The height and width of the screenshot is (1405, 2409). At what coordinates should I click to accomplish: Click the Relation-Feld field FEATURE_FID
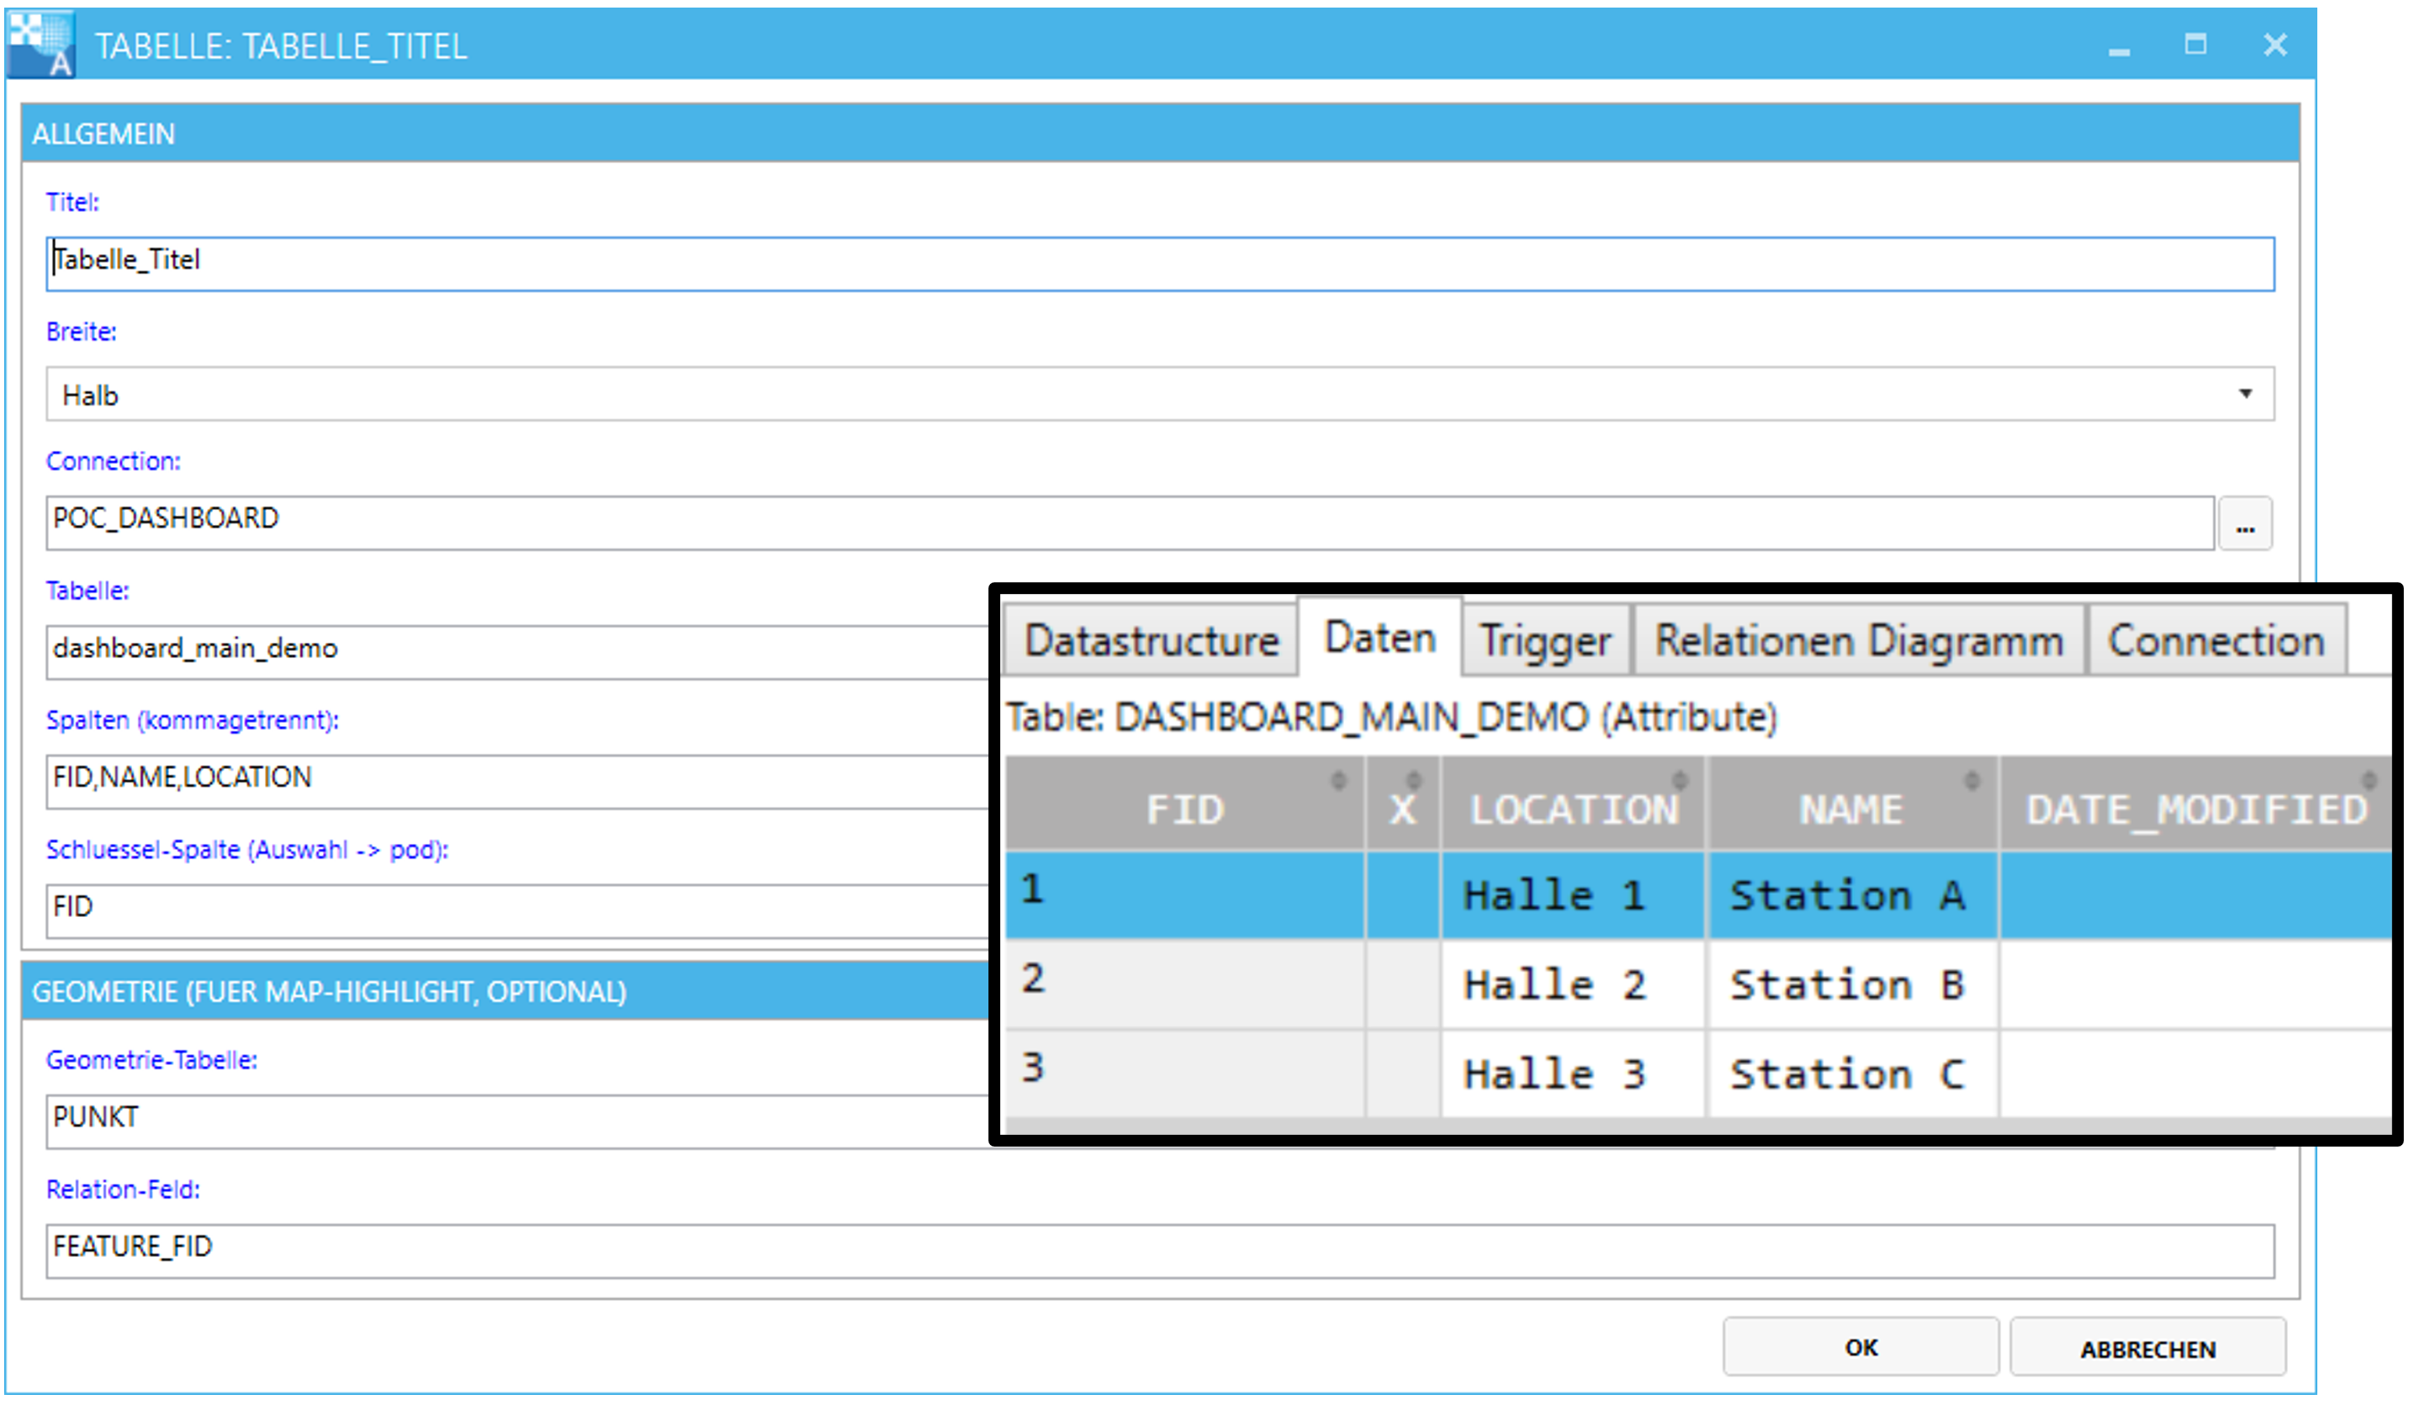click(1160, 1251)
